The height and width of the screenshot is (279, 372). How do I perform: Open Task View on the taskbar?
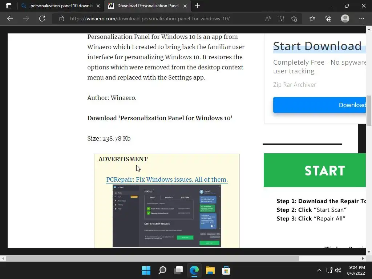178,270
